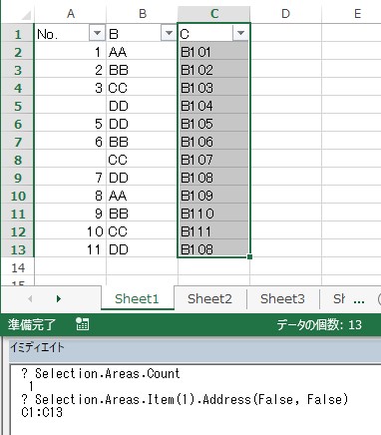The image size is (381, 435).
Task: Click cell B10 containing AA
Action: click(x=142, y=195)
